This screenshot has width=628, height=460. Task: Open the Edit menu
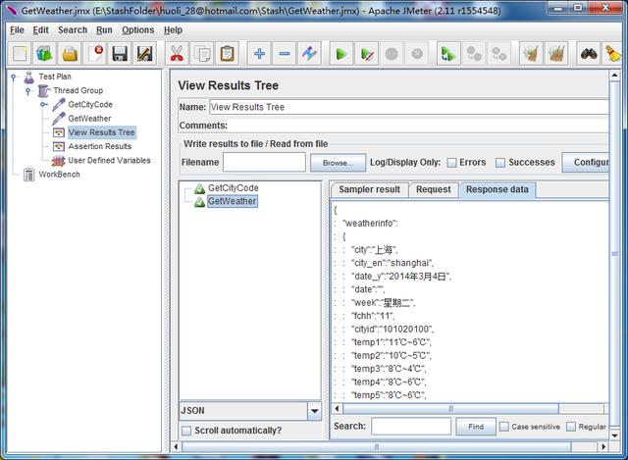pos(40,30)
